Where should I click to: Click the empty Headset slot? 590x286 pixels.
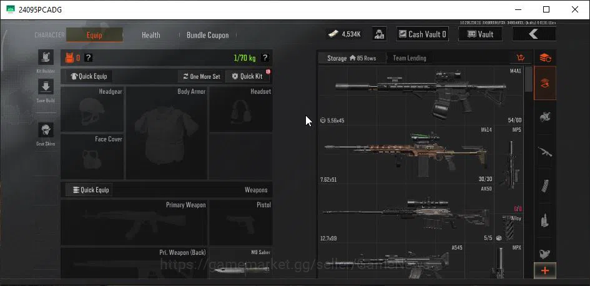(241, 109)
